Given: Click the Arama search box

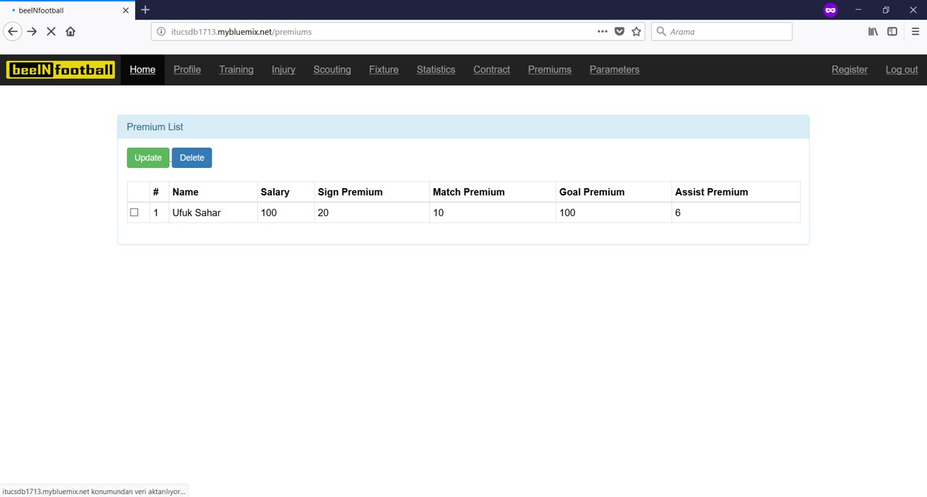Looking at the screenshot, I should (721, 31).
